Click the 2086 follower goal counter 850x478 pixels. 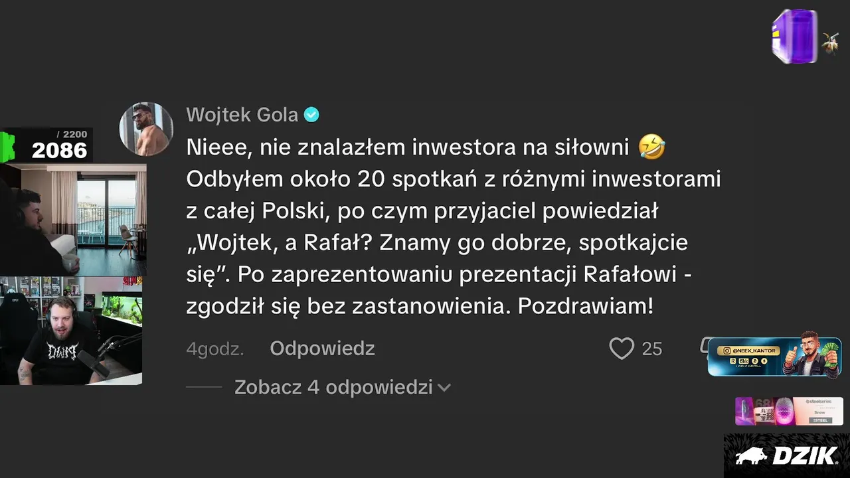click(59, 150)
